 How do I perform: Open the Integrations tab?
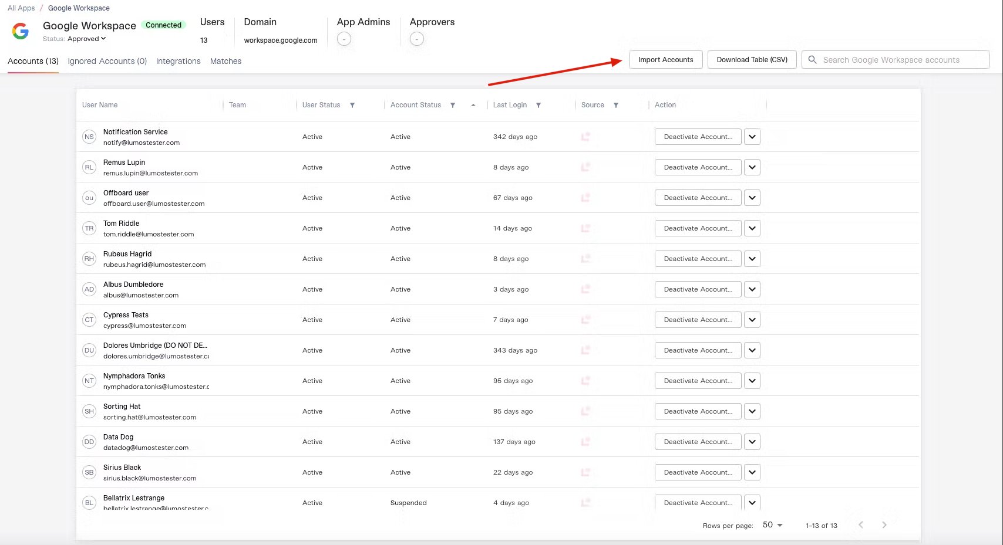(x=179, y=61)
